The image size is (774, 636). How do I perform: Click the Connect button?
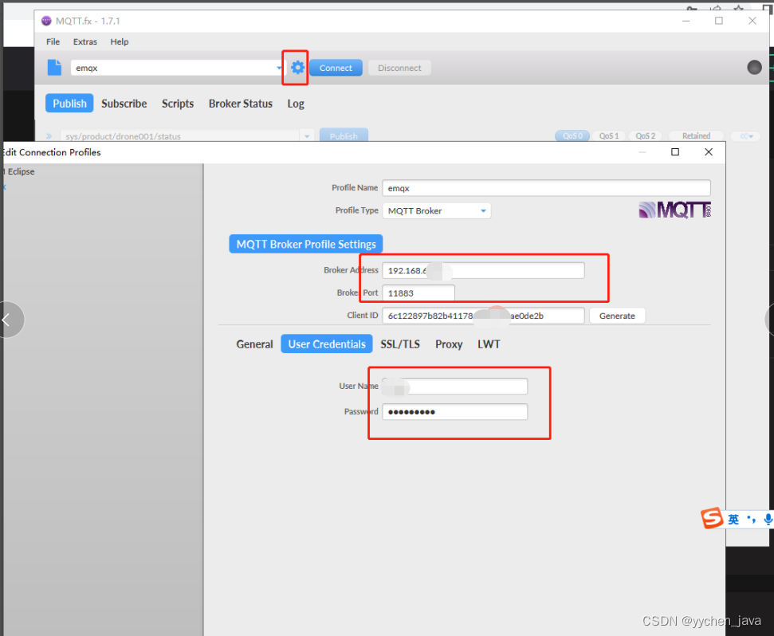(x=336, y=68)
